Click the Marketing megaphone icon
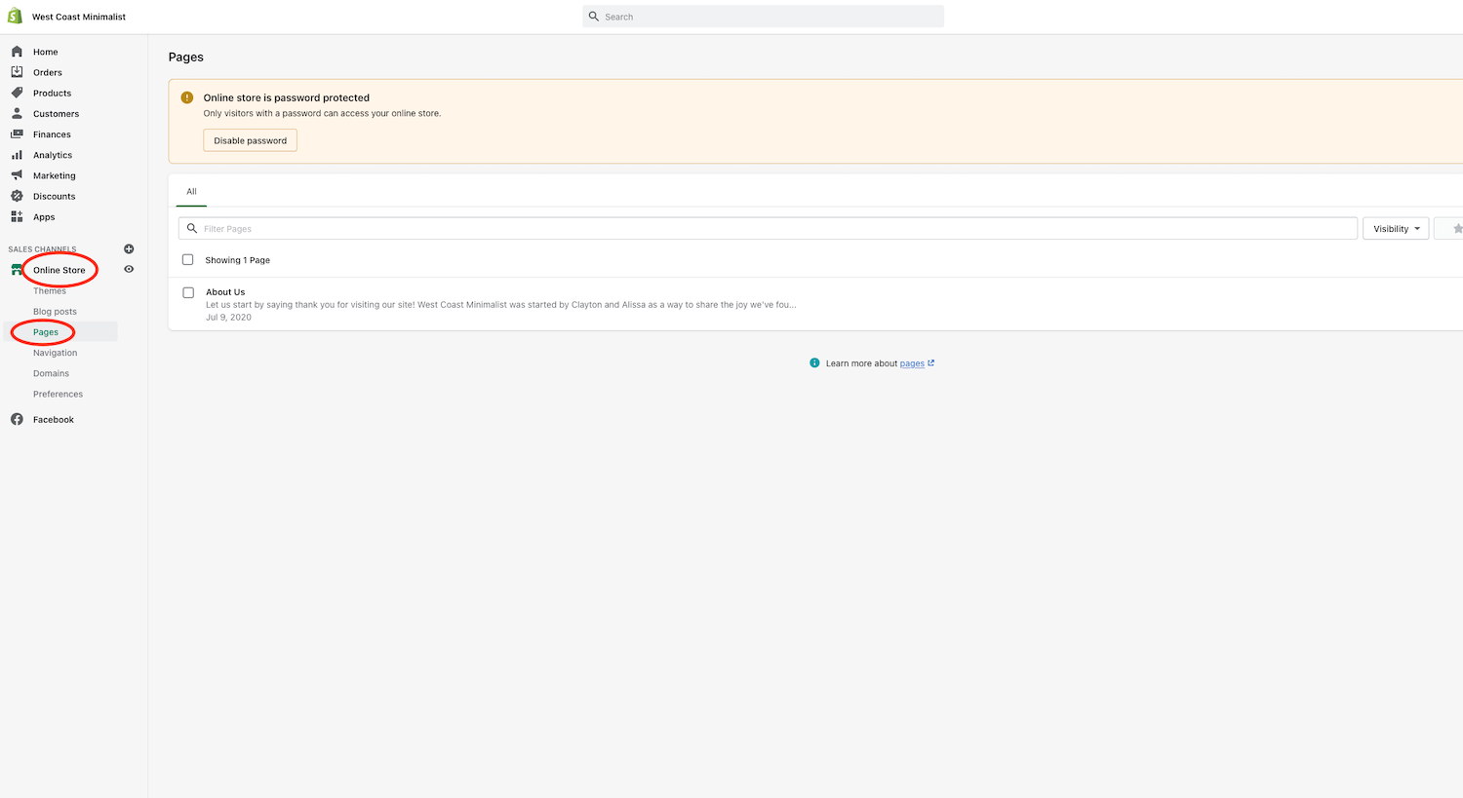Viewport: 1463px width, 798px height. pos(17,175)
